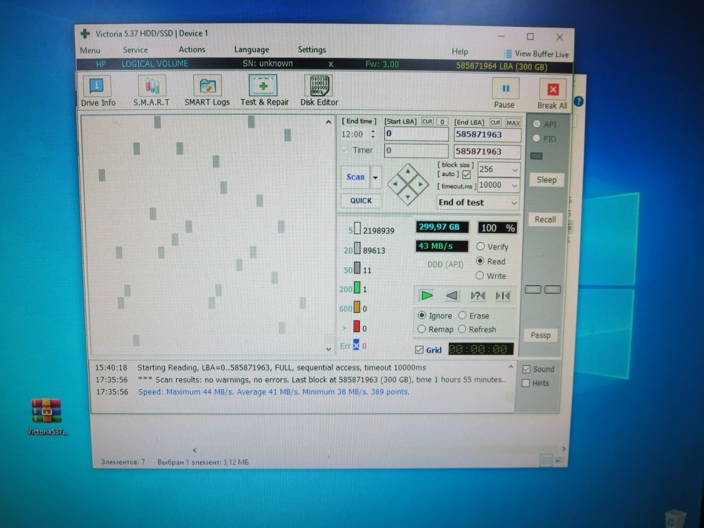Image resolution: width=704 pixels, height=528 pixels.
Task: Choose the Refresh error action
Action: pos(462,329)
